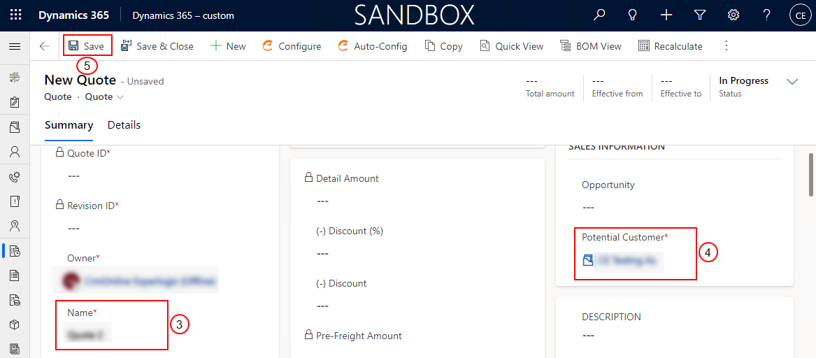Screen dimensions: 816x358
Task: Open the app launcher waffle icon
Action: coord(15,15)
